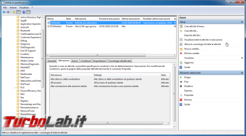The width and height of the screenshot is (246, 136).
Task: Open the File menu
Action: coord(5,8)
